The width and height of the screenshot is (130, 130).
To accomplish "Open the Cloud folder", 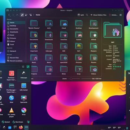I will 64,24.
